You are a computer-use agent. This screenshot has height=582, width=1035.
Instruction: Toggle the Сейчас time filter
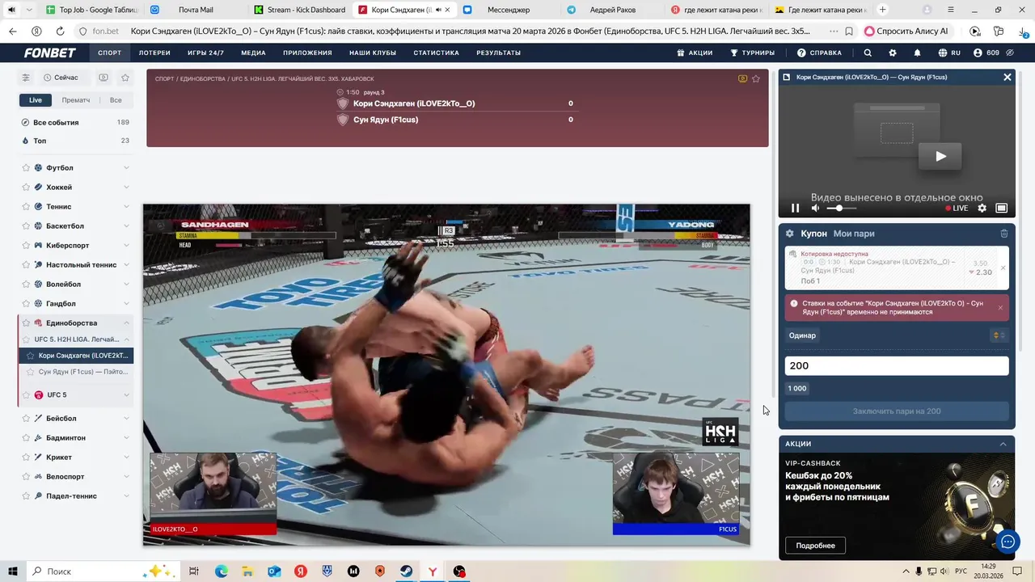[x=61, y=78]
